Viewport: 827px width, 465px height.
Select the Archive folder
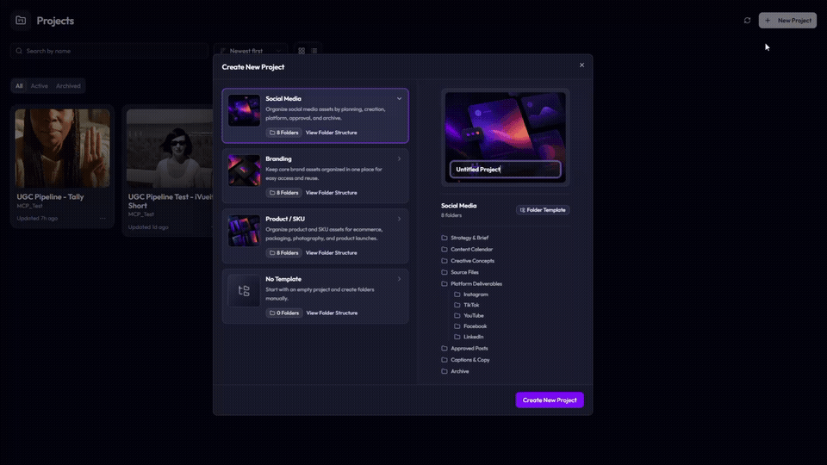455,372
